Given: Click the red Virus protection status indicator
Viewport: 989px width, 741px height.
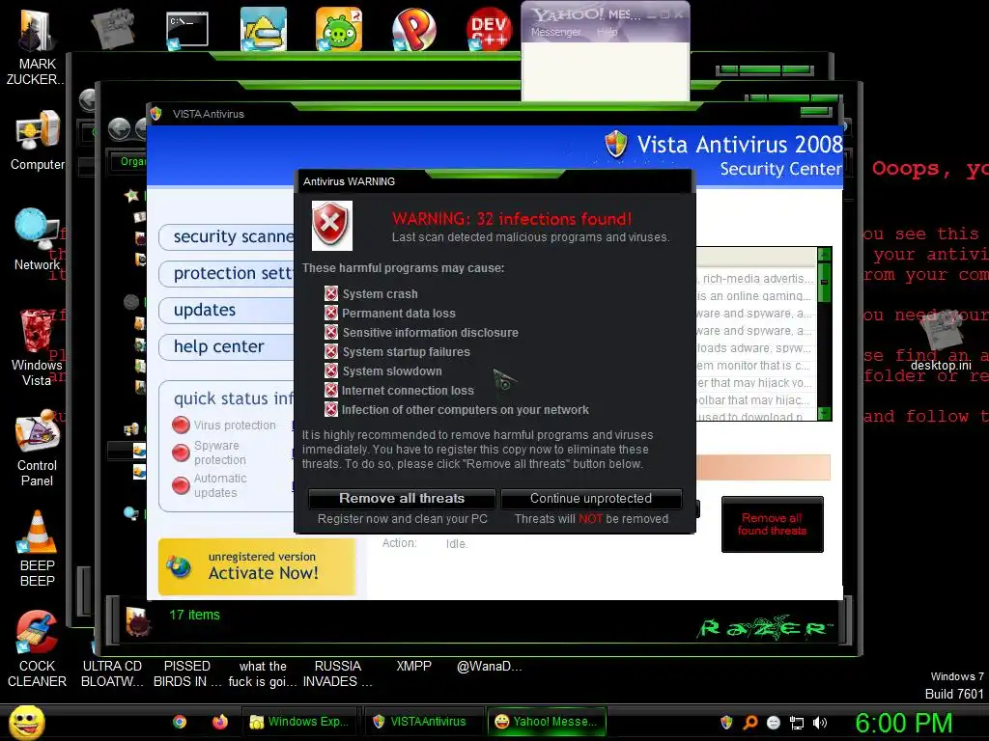Looking at the screenshot, I should click(181, 425).
